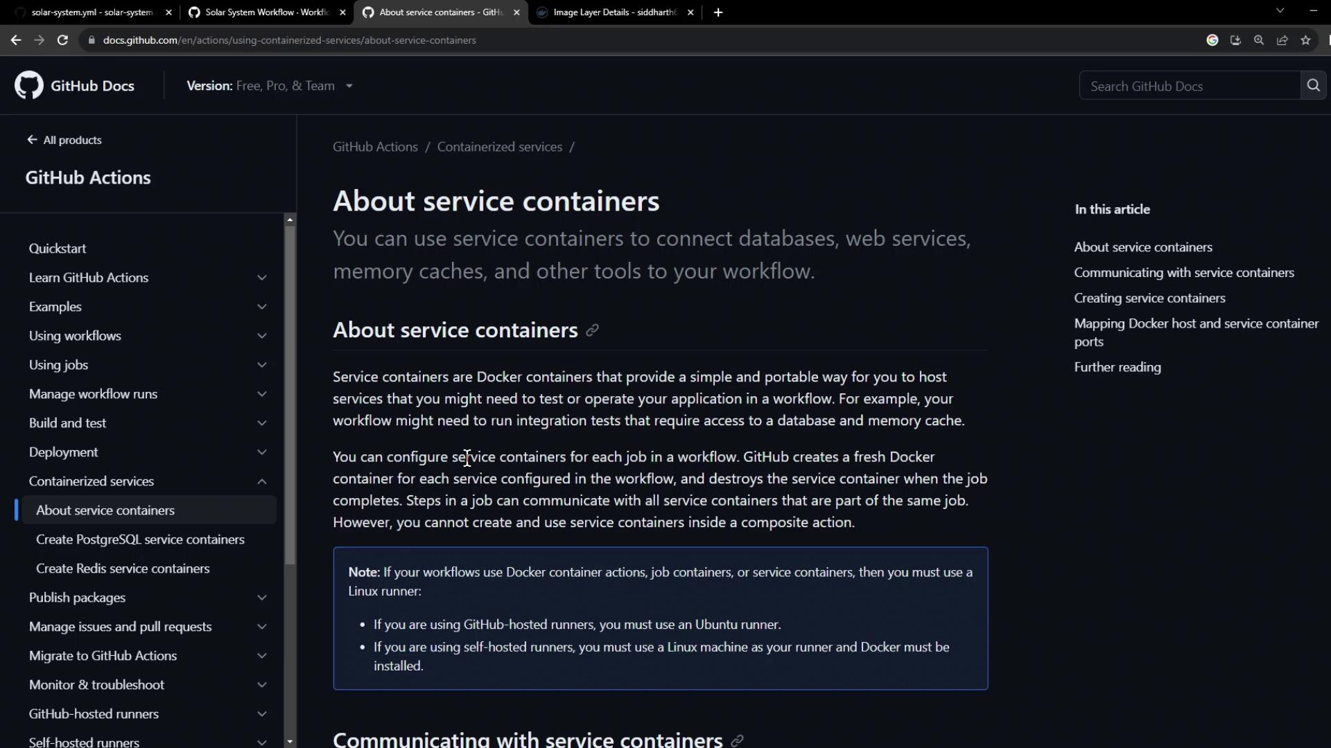
Task: Switch to the Solar System Workflow tab
Action: pyautogui.click(x=266, y=12)
